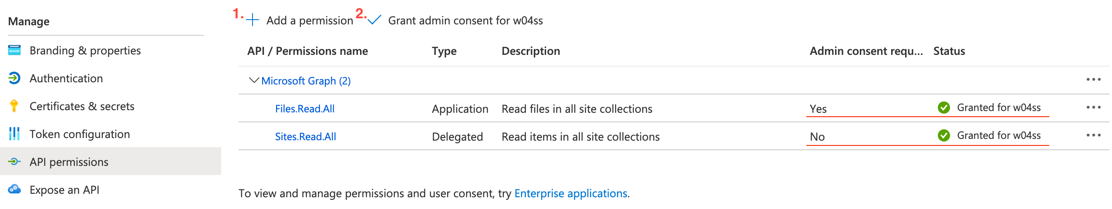Click the checkmark icon for Grant admin consent
The image size is (1112, 209).
[374, 20]
